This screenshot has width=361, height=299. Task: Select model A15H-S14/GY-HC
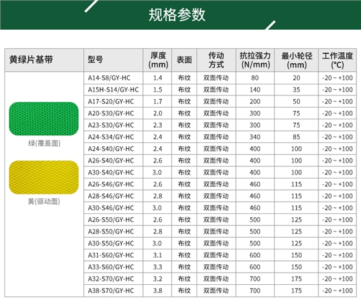[x=113, y=90]
